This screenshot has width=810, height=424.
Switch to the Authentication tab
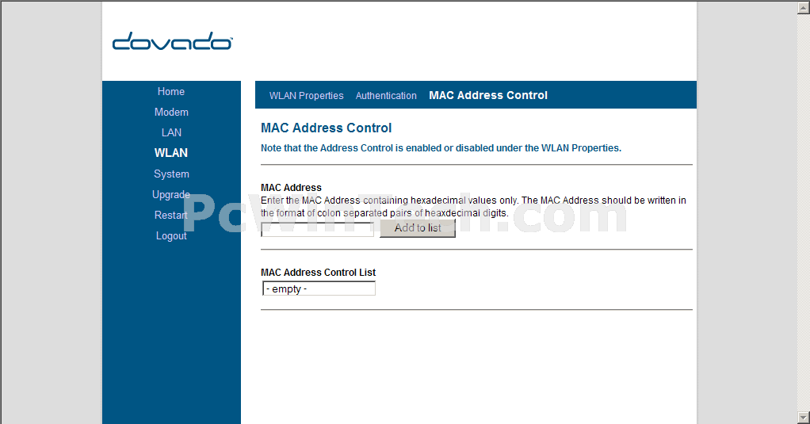point(386,96)
